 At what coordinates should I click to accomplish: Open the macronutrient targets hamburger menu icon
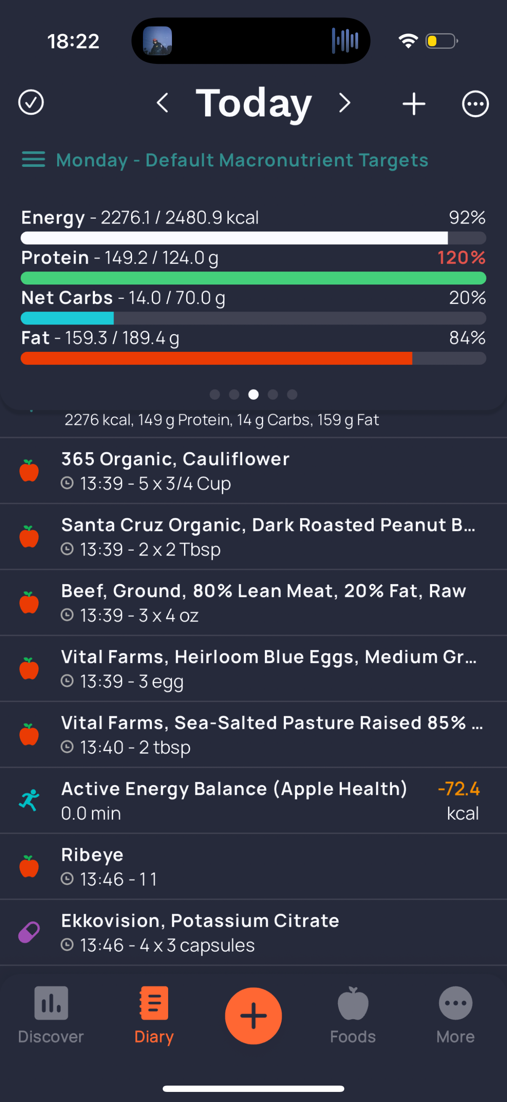click(x=33, y=160)
